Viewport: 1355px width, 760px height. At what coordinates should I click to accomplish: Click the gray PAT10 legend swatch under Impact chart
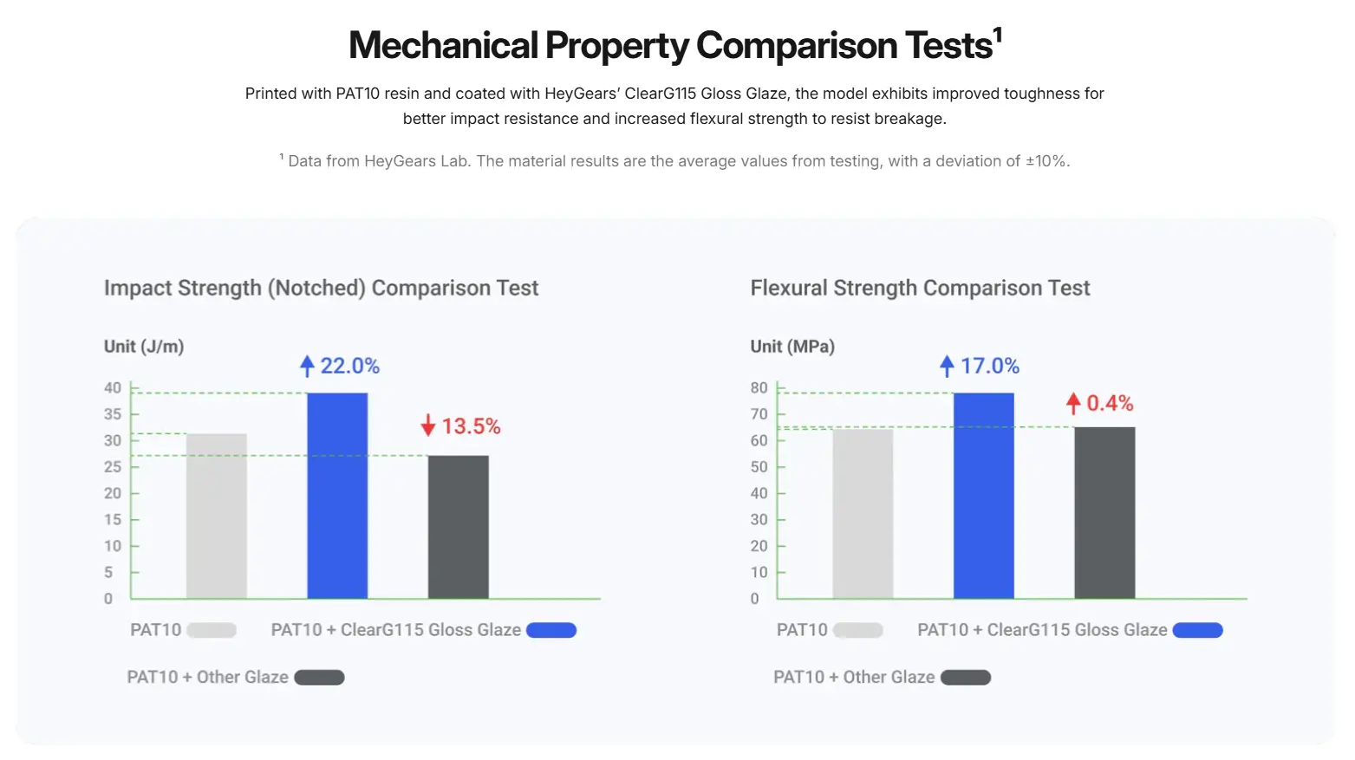(x=212, y=630)
